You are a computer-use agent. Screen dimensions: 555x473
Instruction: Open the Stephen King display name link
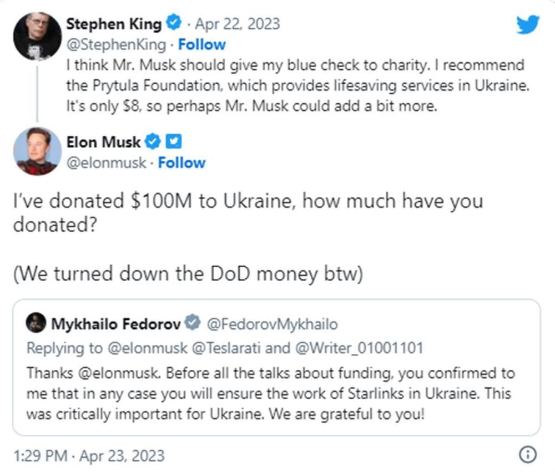click(x=114, y=24)
